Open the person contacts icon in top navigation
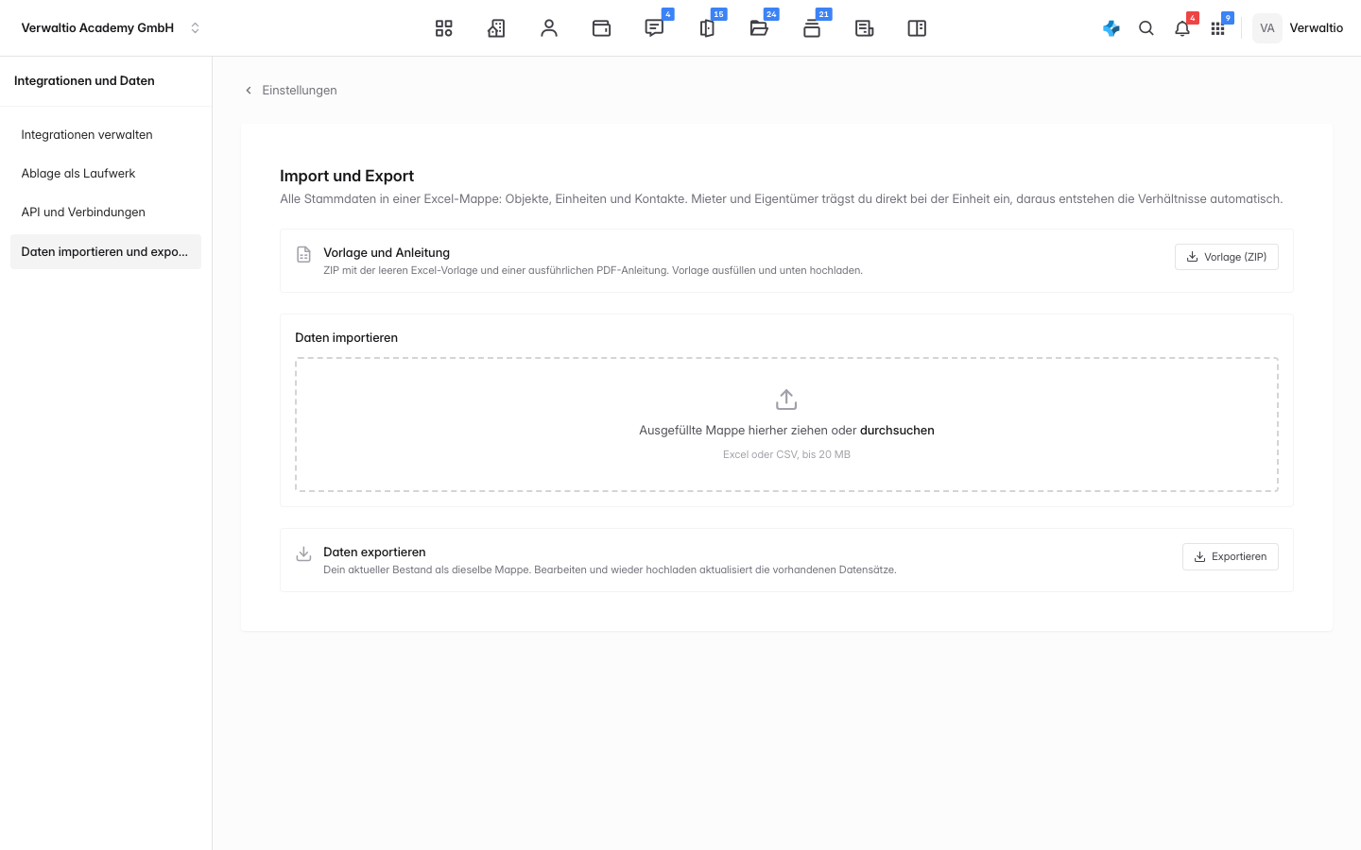1361x850 pixels. point(549,28)
